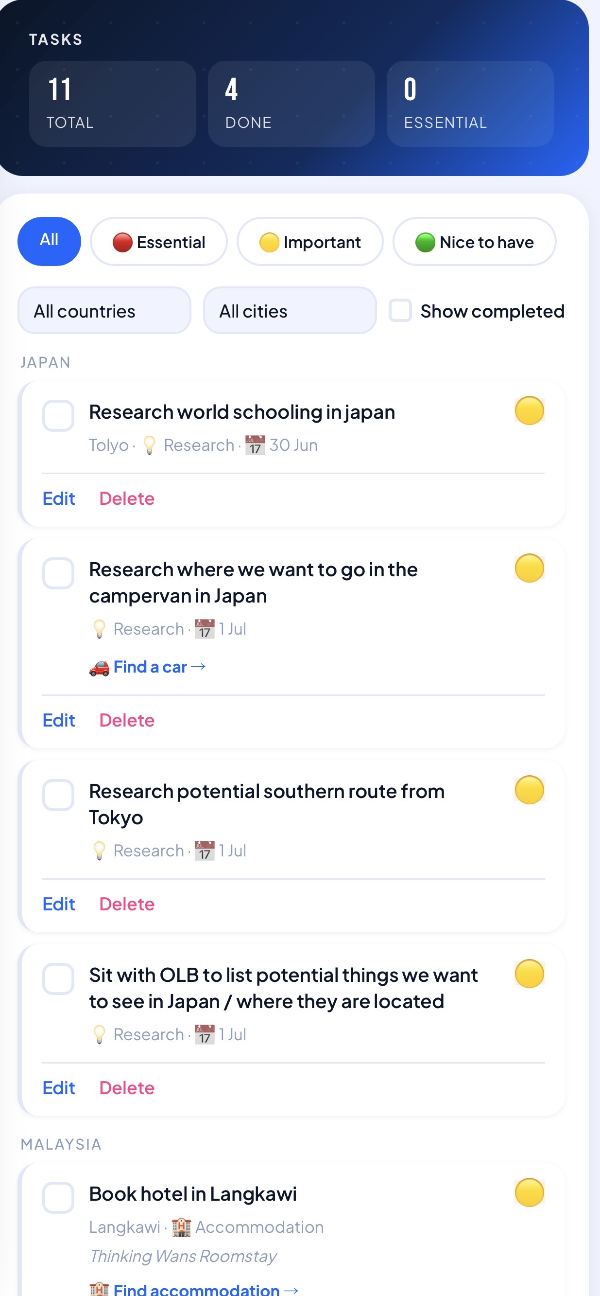Open the All cities dropdown

[290, 310]
